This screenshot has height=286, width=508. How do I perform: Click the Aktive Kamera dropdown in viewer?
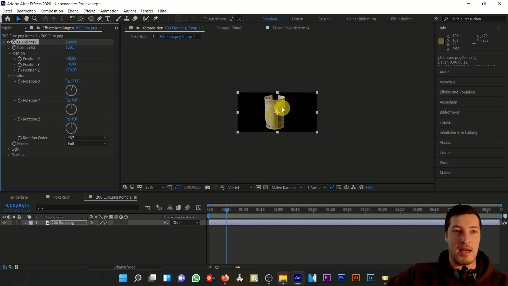[286, 187]
